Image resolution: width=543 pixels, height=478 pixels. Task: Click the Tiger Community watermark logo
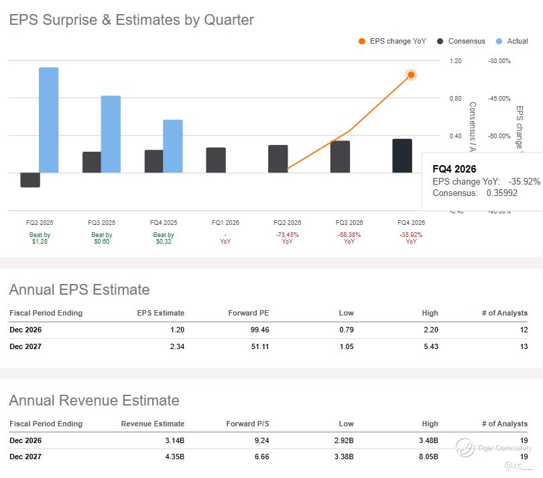[465, 448]
